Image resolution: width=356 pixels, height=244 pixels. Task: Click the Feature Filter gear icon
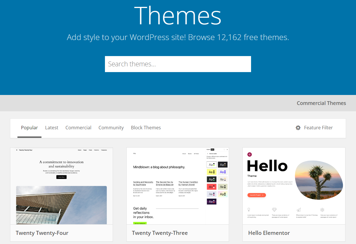(x=298, y=128)
